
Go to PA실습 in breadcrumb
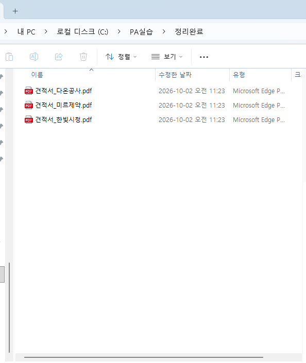(141, 32)
